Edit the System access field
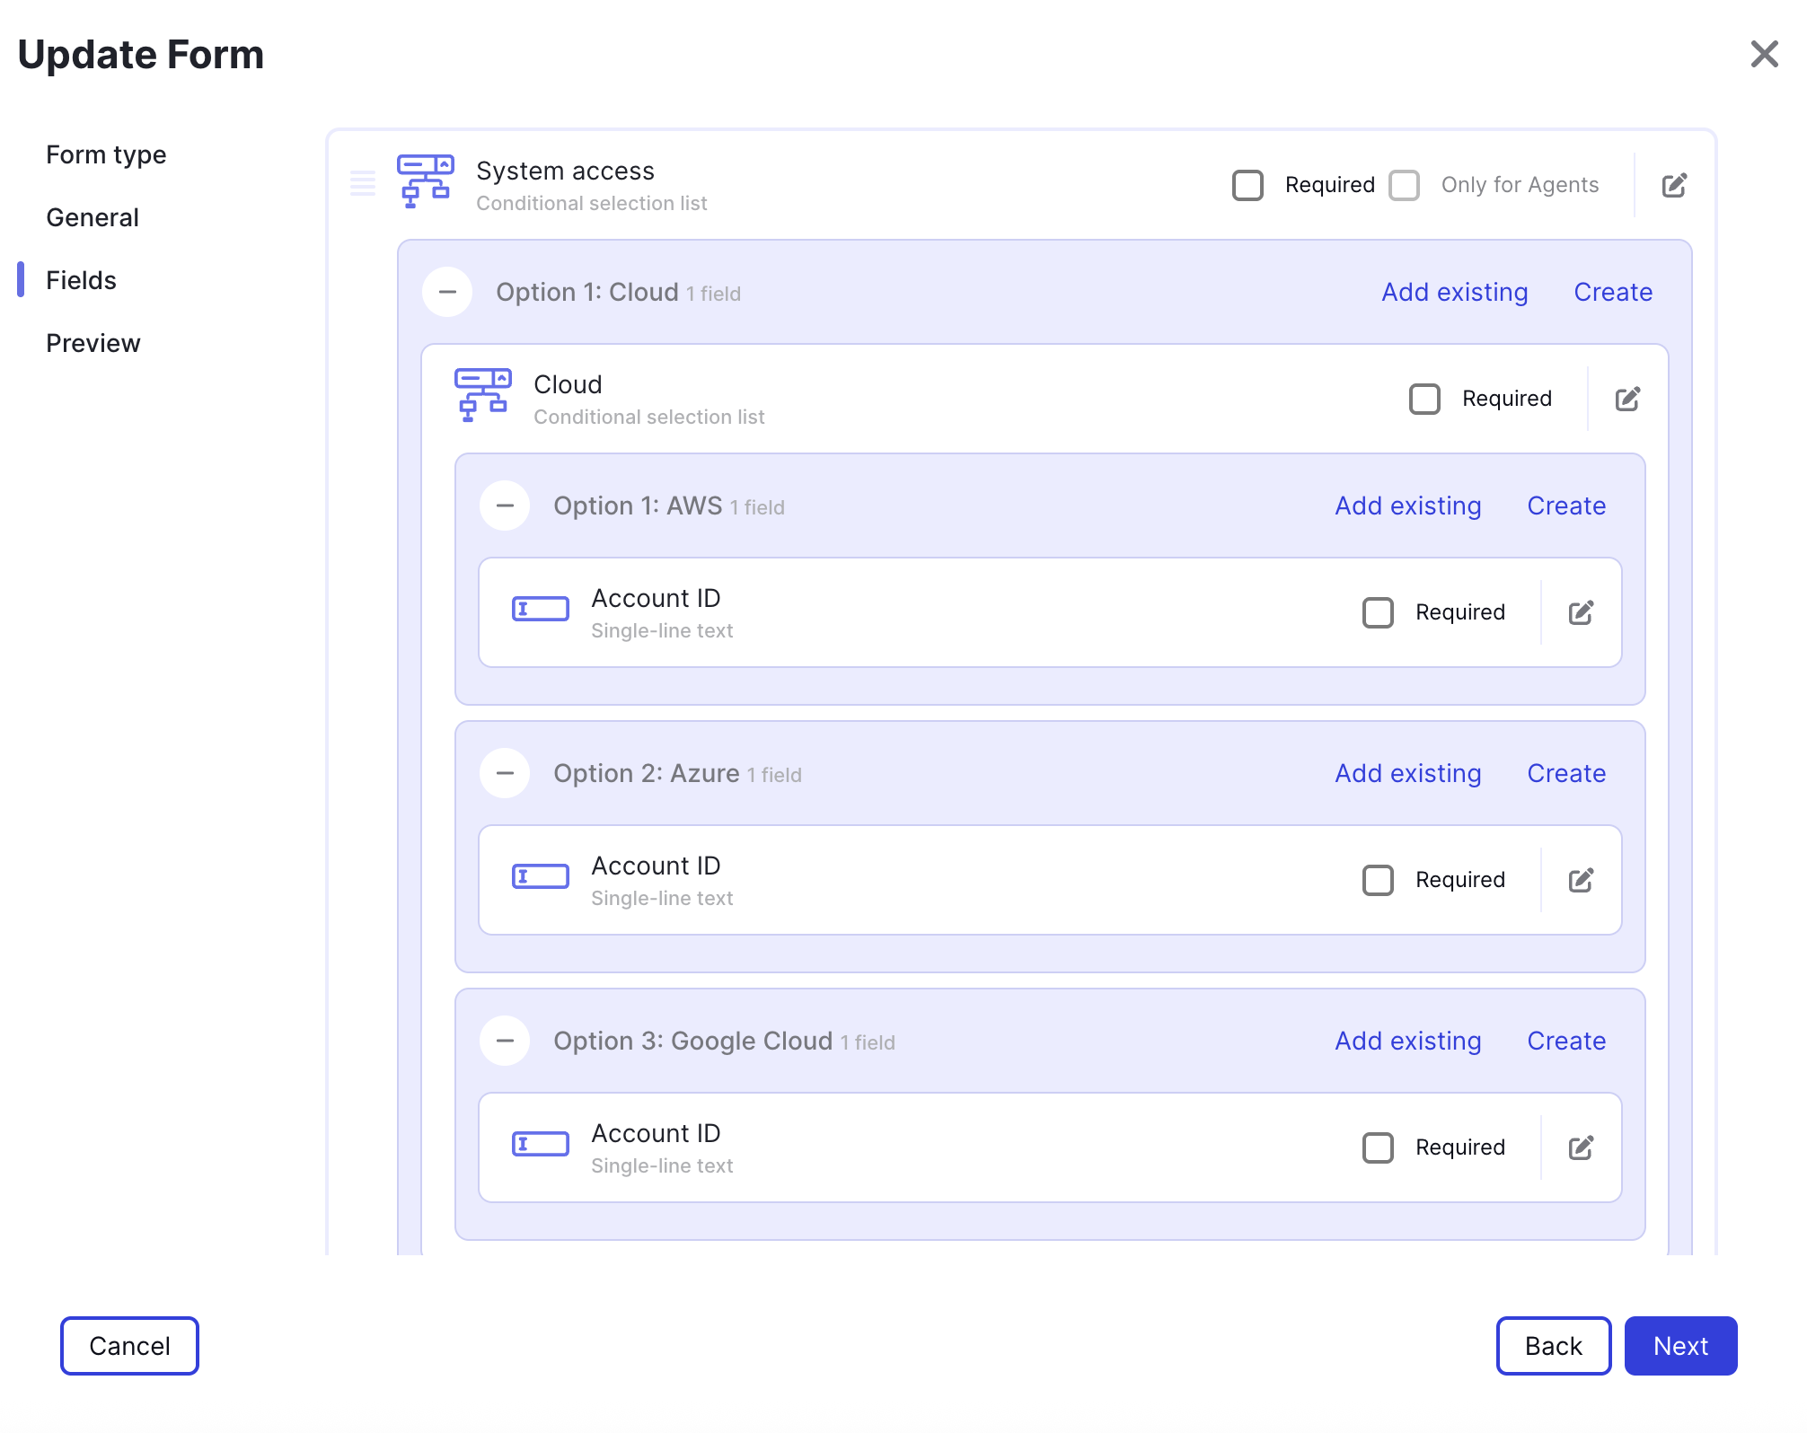The width and height of the screenshot is (1807, 1433). [1674, 185]
